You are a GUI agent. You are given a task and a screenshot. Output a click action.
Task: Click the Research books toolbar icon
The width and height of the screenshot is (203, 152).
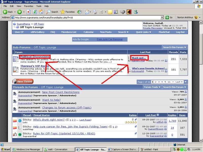click(x=116, y=12)
